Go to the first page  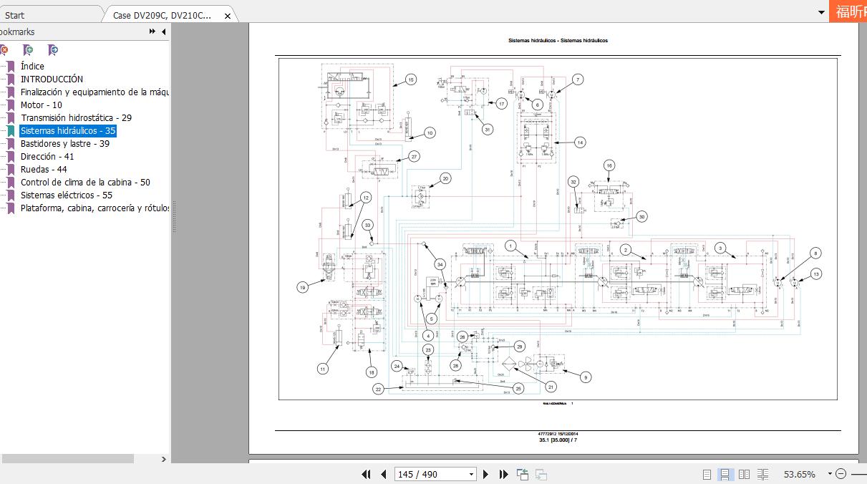pos(367,474)
